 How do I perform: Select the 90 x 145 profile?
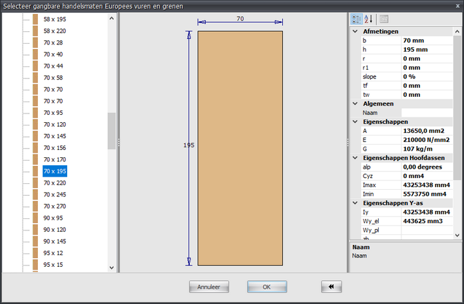tap(55, 242)
